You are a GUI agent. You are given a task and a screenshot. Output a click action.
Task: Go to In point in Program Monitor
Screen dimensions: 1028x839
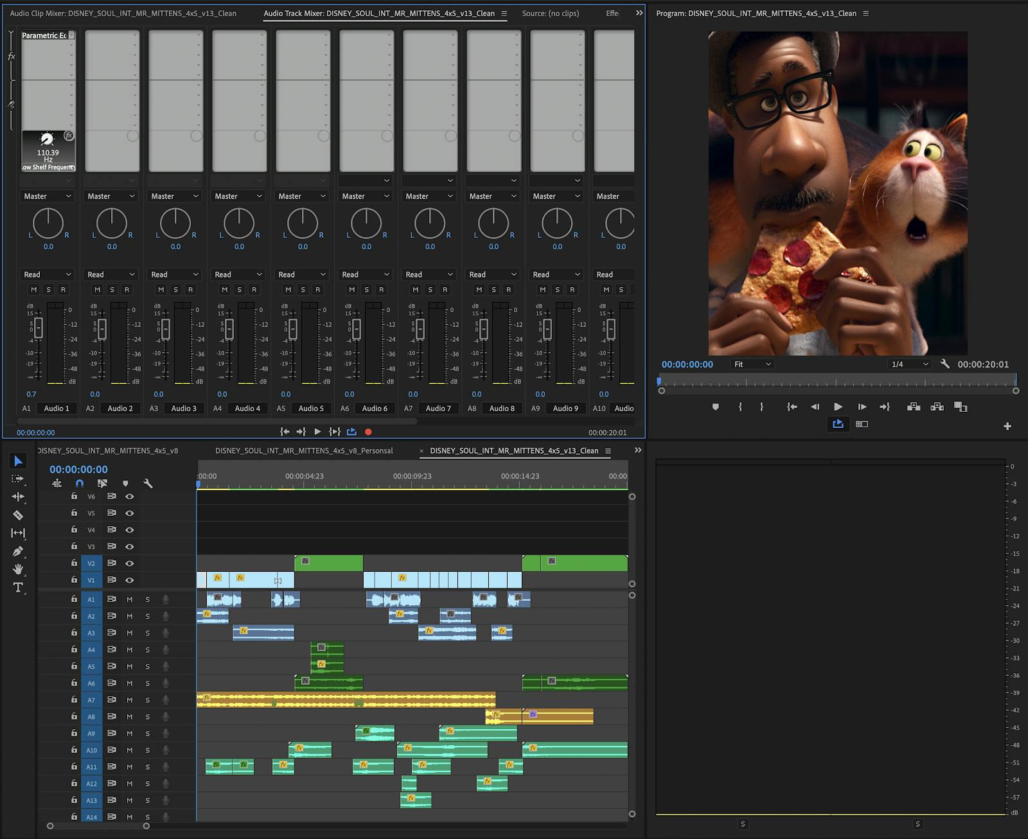(792, 407)
